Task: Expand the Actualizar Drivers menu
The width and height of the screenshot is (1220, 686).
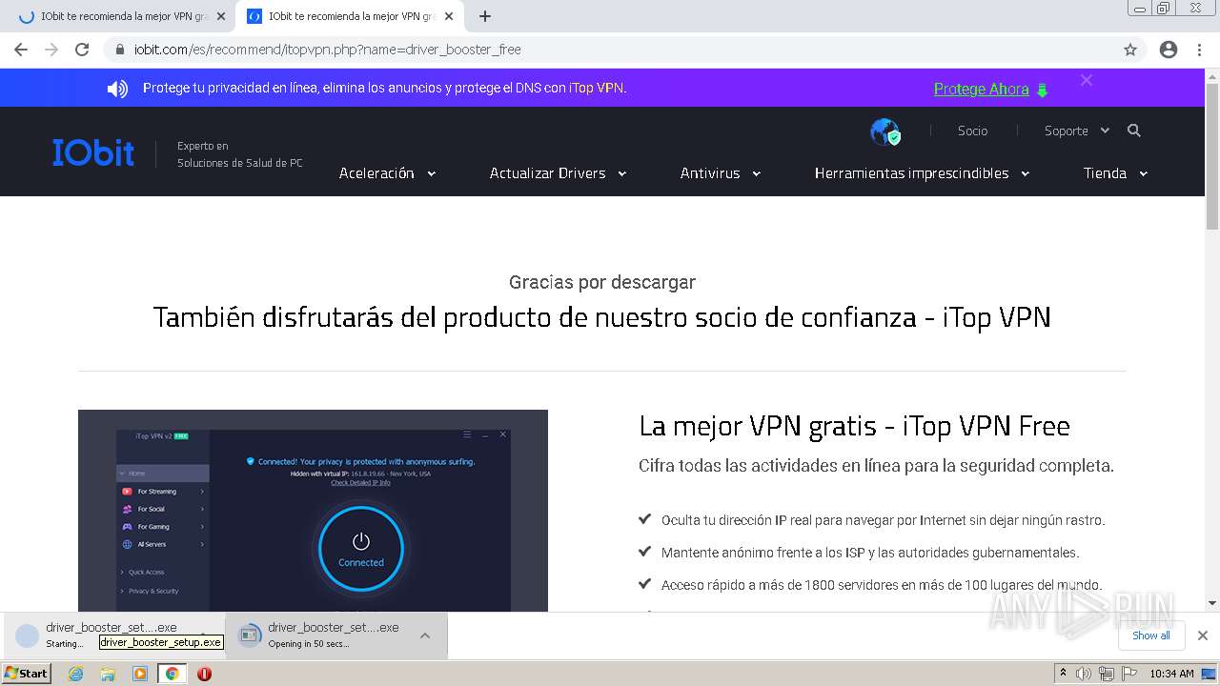Action: (x=558, y=173)
